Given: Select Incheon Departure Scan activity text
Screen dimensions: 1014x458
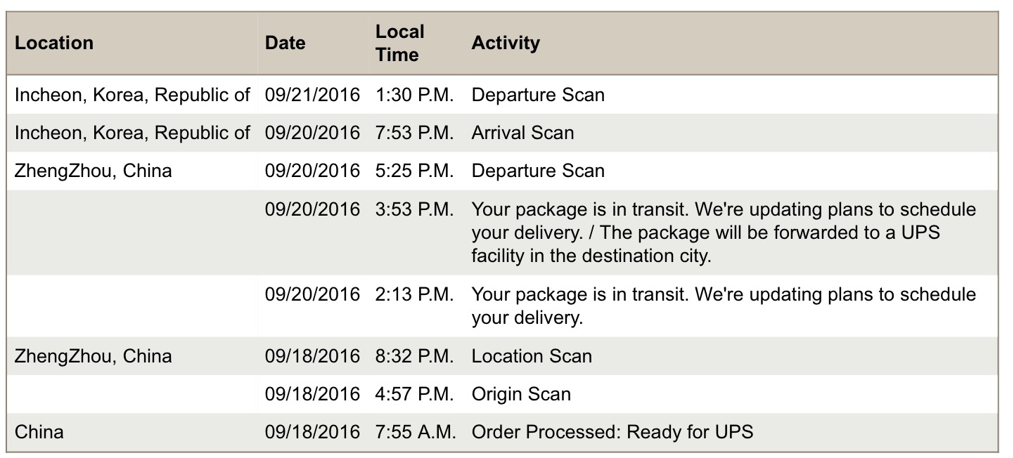Looking at the screenshot, I should point(538,95).
